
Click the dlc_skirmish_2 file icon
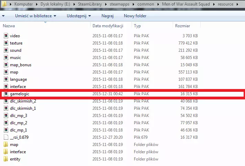6,101
